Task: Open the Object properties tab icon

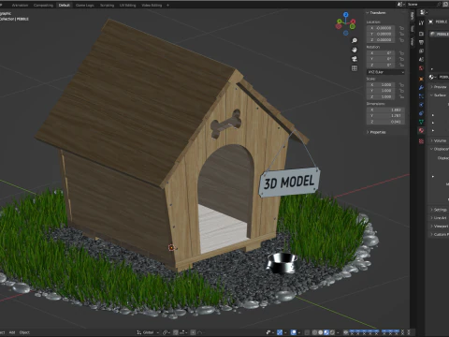Action: [x=421, y=79]
